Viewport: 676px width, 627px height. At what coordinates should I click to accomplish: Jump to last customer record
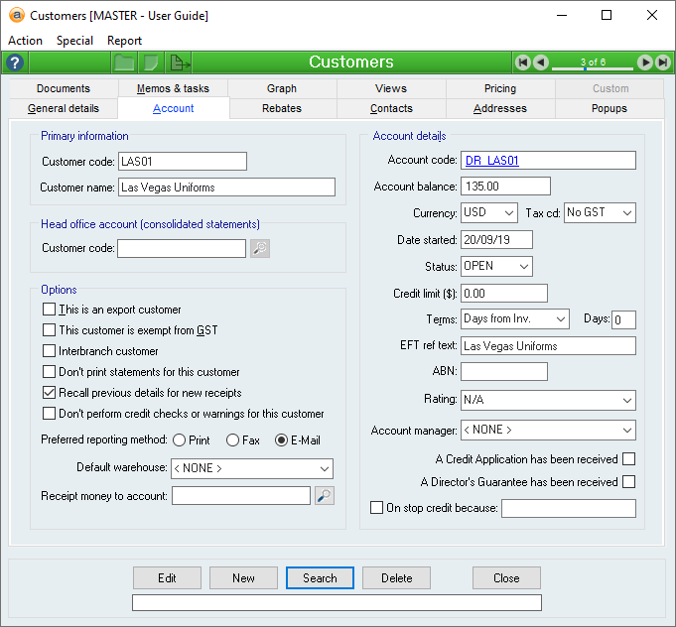click(x=662, y=63)
